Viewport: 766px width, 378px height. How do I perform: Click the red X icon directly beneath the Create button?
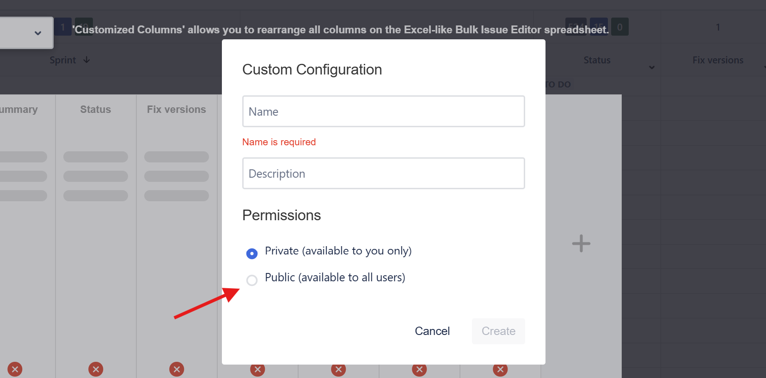click(x=500, y=370)
